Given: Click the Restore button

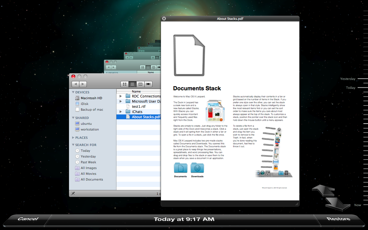Looking at the screenshot, I should tap(338, 219).
